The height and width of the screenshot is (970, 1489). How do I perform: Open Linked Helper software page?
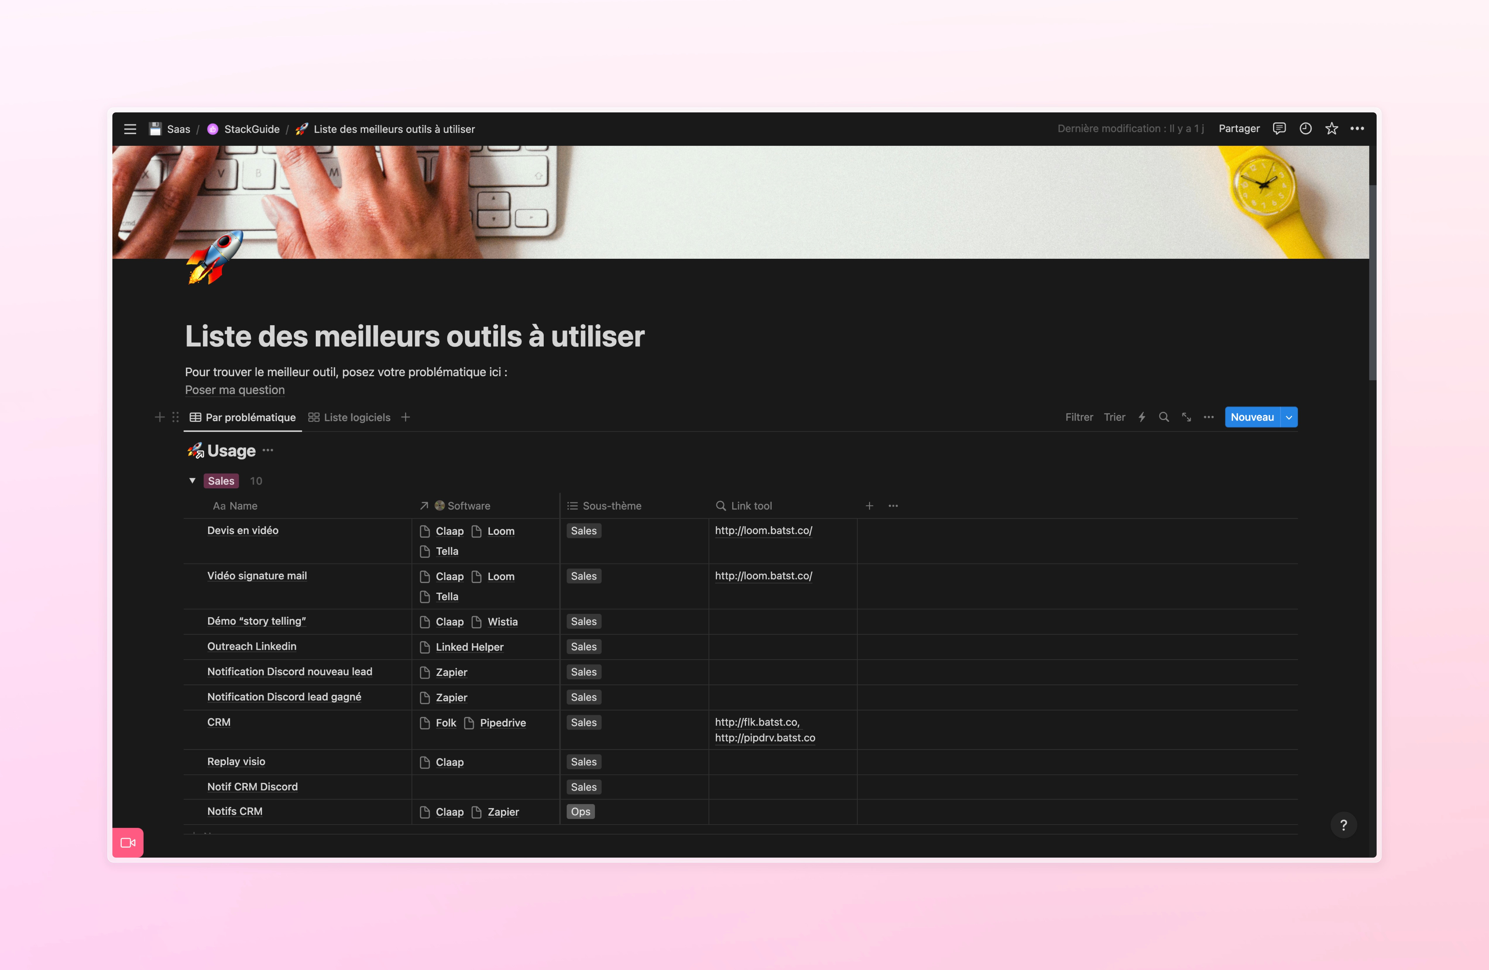(x=462, y=647)
